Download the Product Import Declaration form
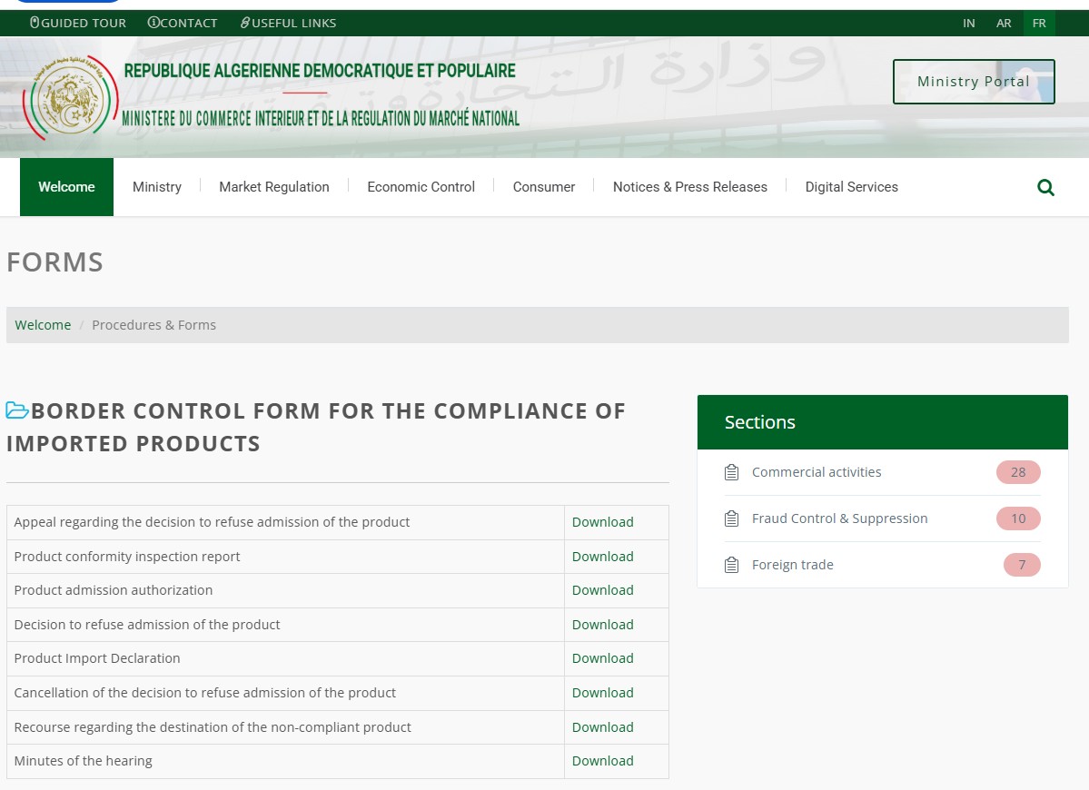Screen dimensions: 1089x790 coord(602,658)
